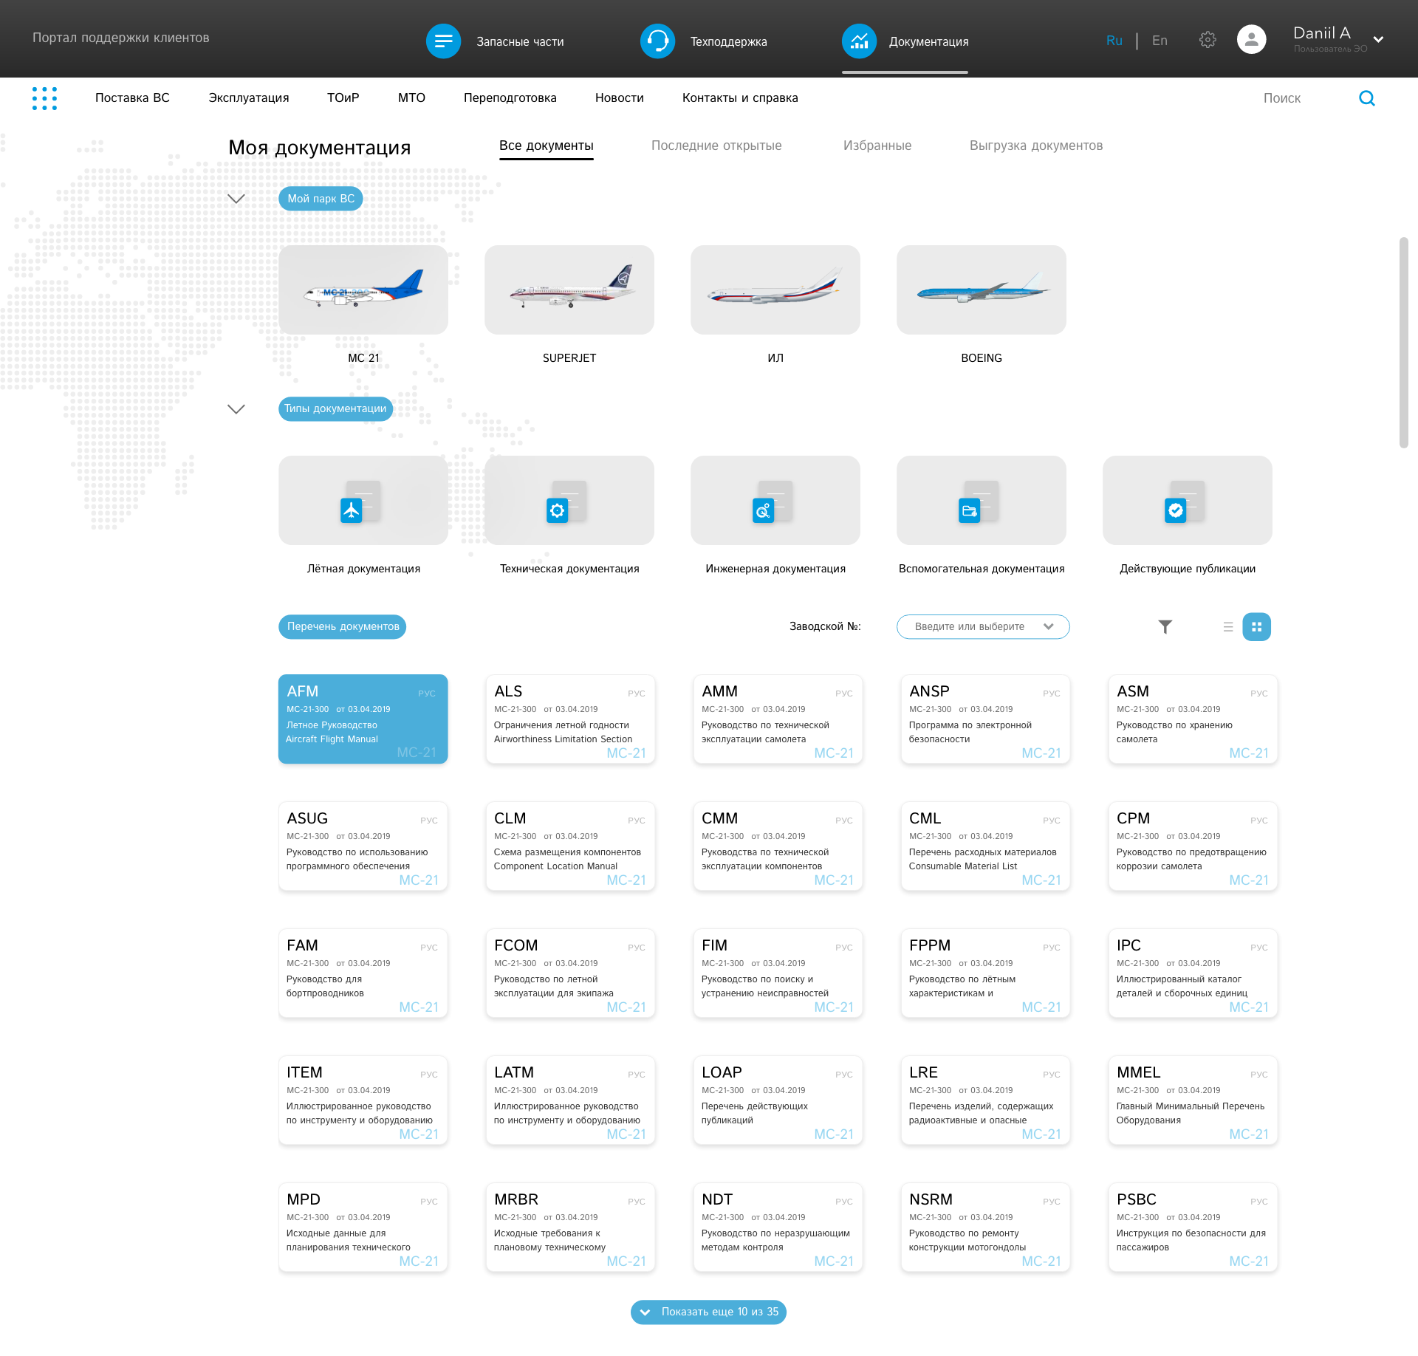Open the AFM document card

(363, 719)
